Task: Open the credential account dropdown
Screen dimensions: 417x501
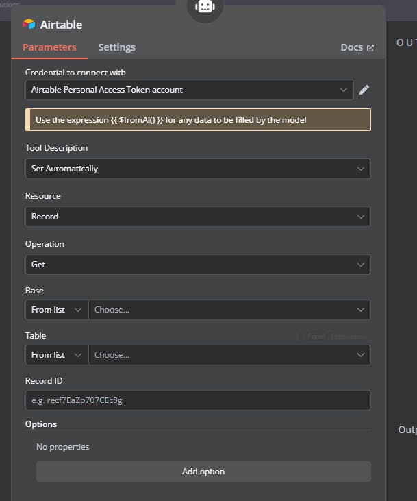Action: click(189, 90)
